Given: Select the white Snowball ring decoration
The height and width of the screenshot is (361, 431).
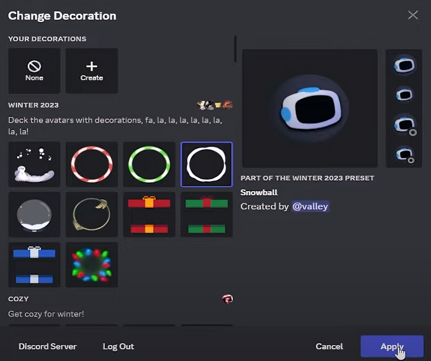Looking at the screenshot, I should (206, 164).
